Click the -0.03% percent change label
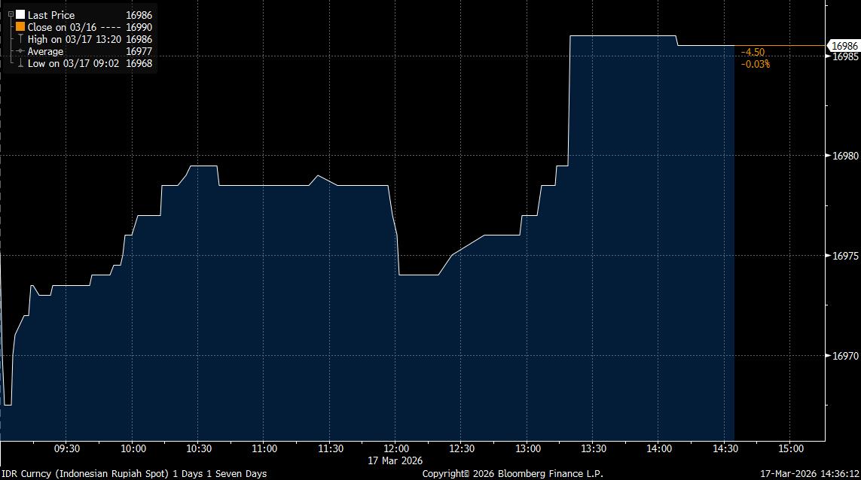The width and height of the screenshot is (861, 480). 755,64
